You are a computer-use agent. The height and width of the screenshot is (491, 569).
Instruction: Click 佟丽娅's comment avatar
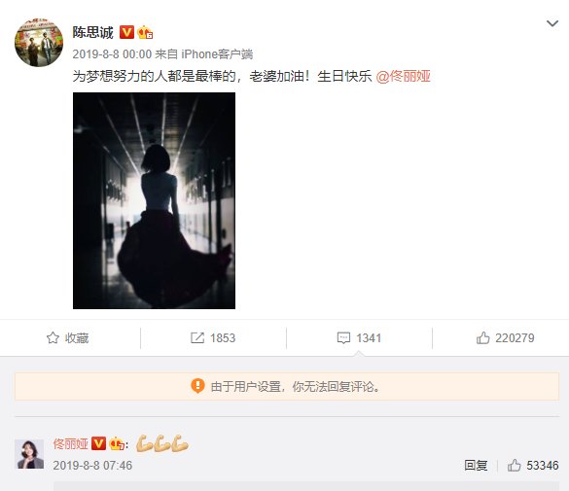(29, 454)
